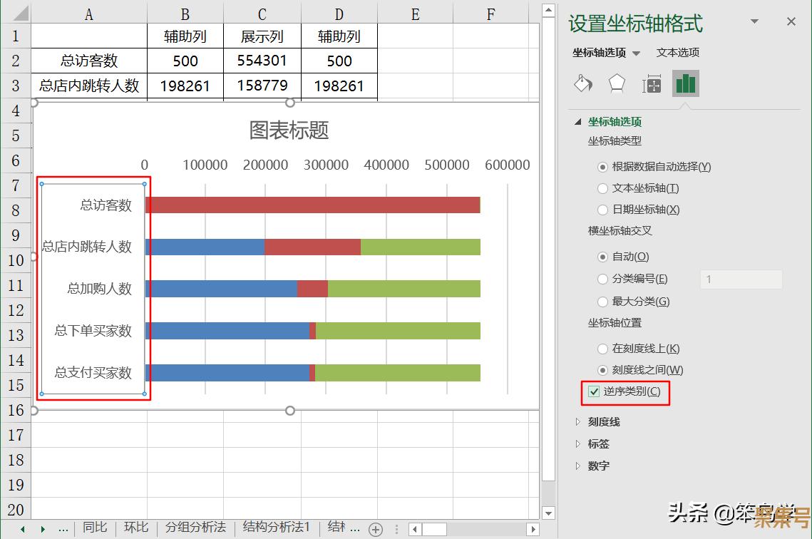
Task: Choose the 在刻度线上 axis position option
Action: point(603,349)
